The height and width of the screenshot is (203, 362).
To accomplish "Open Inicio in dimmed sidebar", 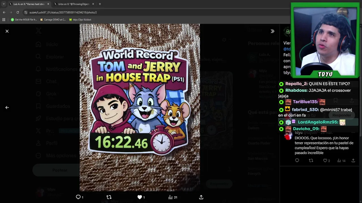I will [x=48, y=44].
